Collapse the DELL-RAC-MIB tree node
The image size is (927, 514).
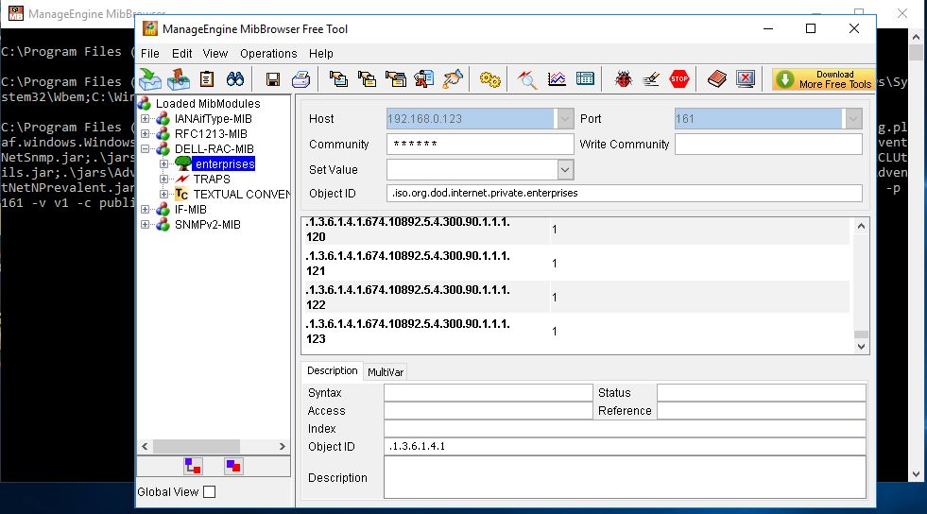(x=145, y=149)
